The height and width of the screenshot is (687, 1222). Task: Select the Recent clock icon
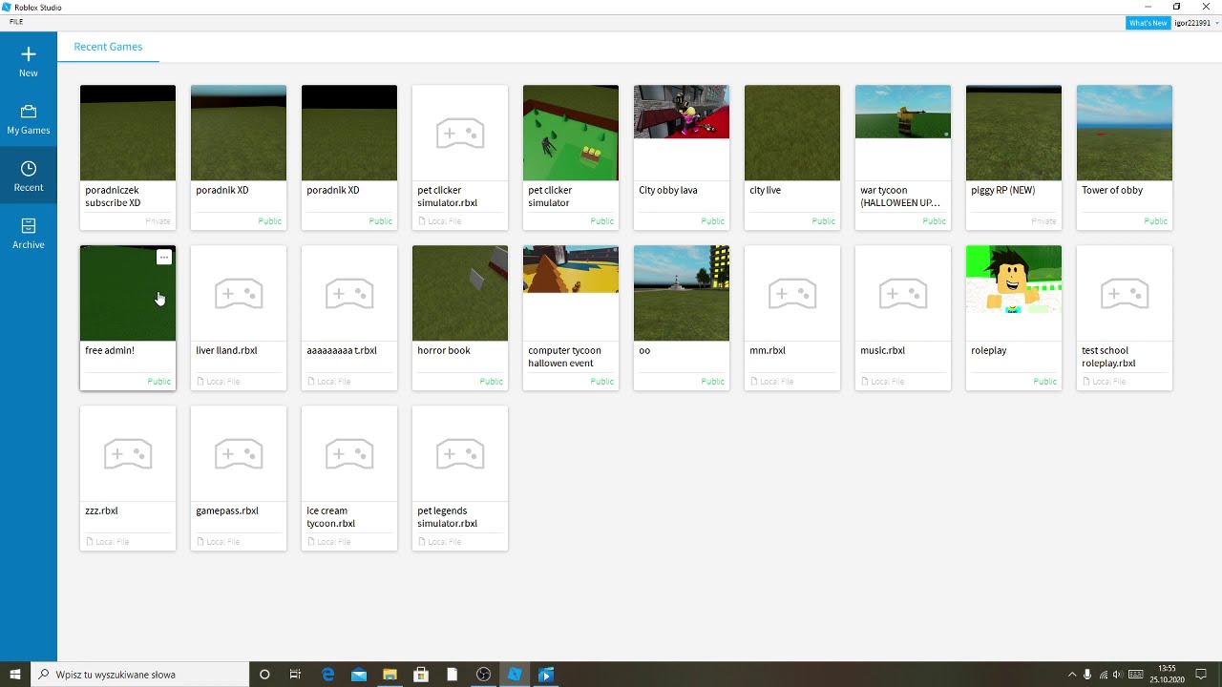pyautogui.click(x=29, y=169)
